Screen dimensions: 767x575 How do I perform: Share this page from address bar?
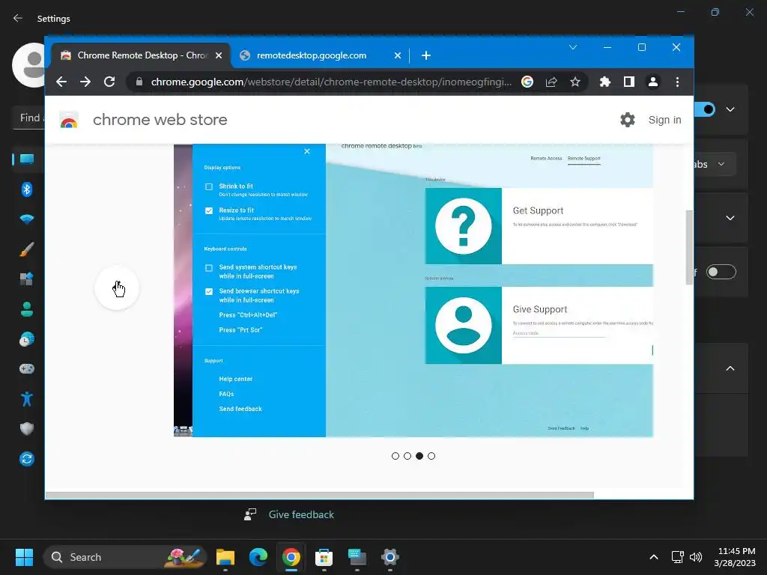[551, 82]
